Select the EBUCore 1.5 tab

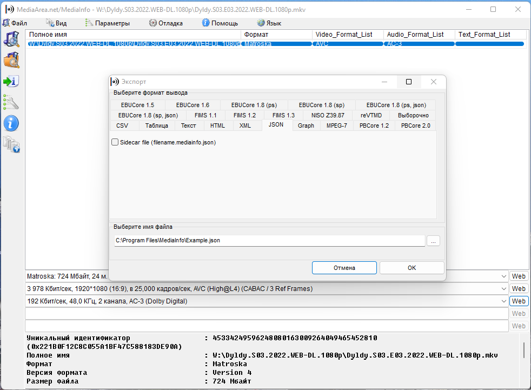click(x=137, y=105)
